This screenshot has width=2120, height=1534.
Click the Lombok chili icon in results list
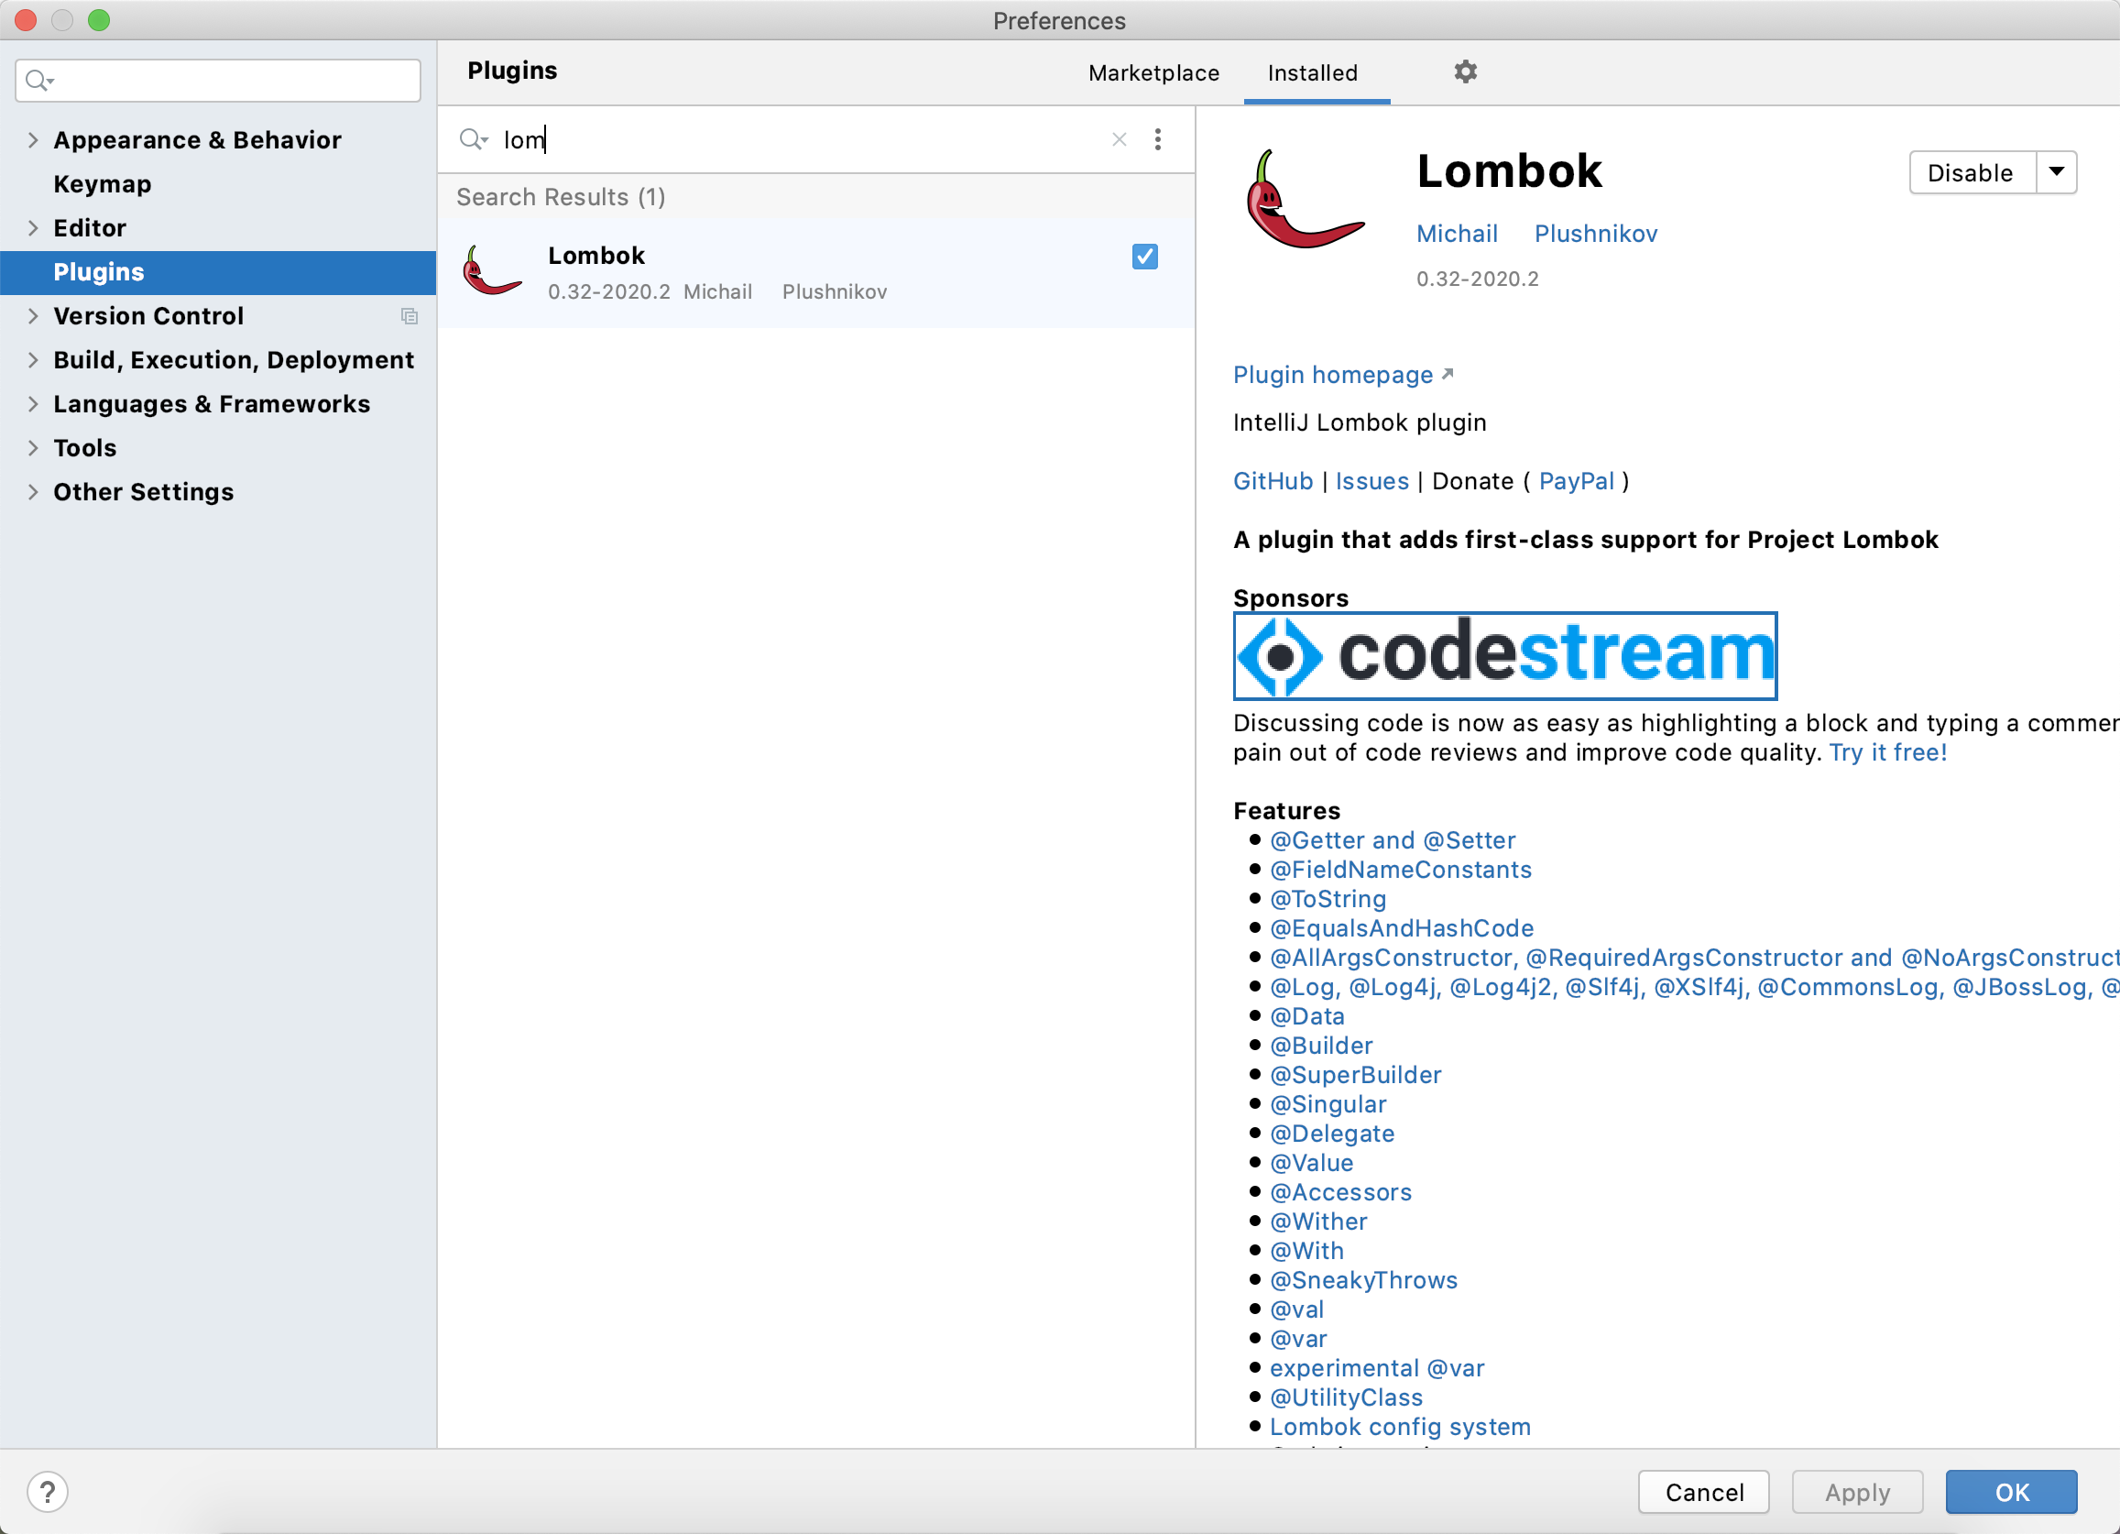[x=491, y=272]
